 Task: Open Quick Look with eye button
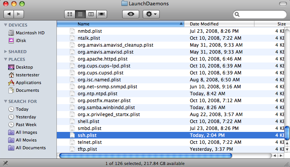coord(131,14)
